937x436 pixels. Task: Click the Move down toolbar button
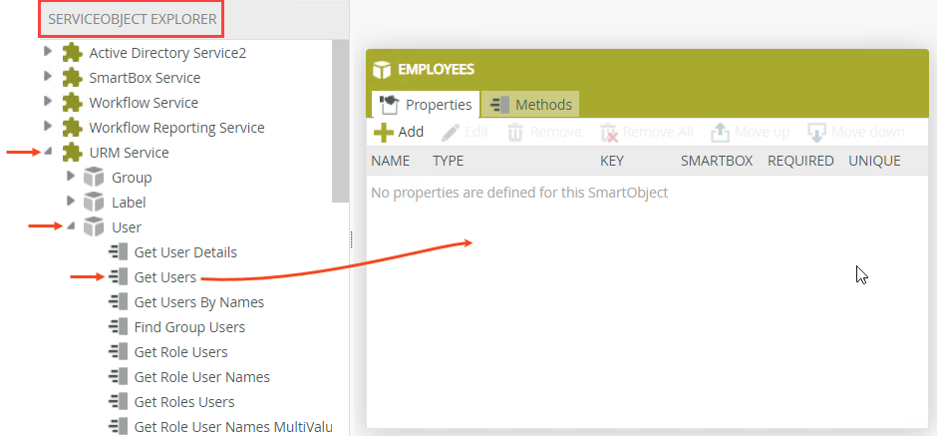click(x=855, y=132)
